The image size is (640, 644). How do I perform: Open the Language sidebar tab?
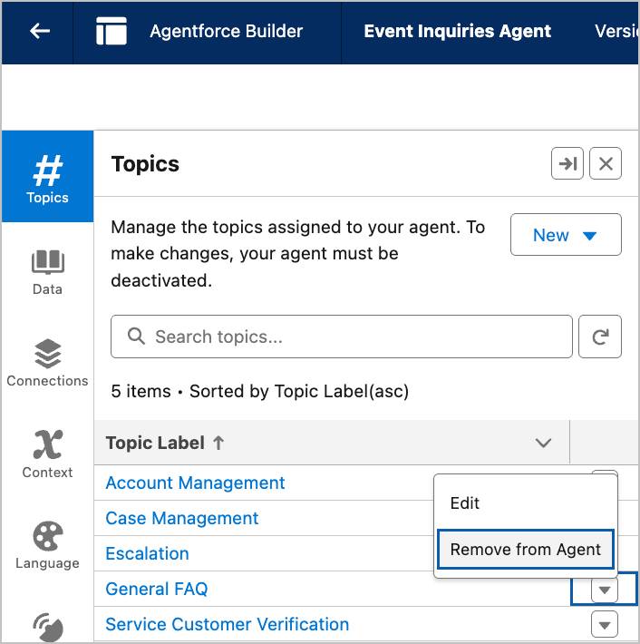[x=48, y=546]
